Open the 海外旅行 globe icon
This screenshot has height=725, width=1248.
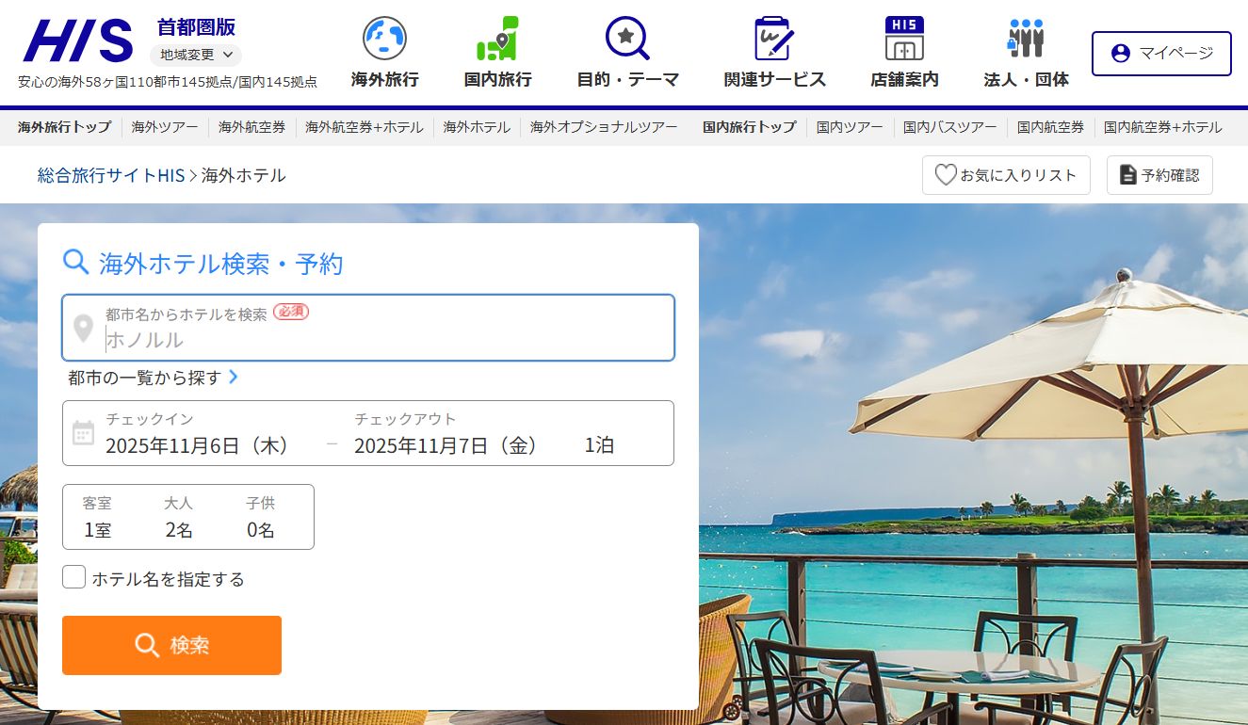click(384, 39)
